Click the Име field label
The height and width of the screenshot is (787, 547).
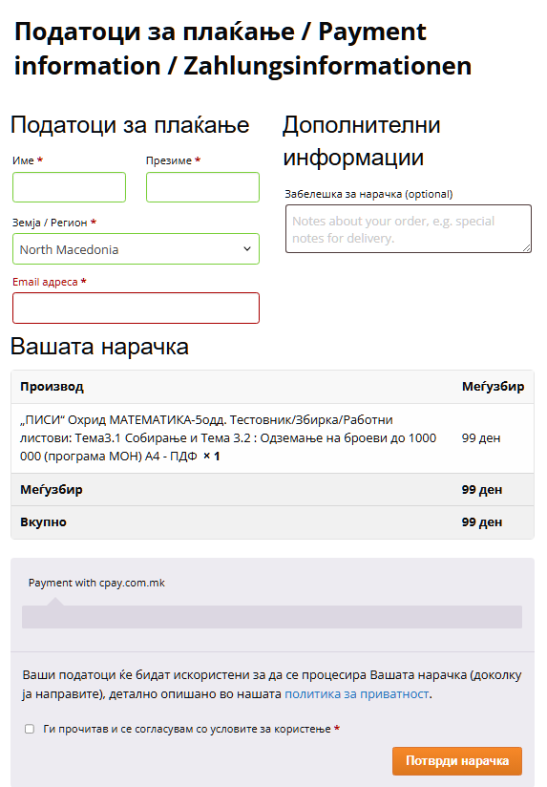(23, 160)
